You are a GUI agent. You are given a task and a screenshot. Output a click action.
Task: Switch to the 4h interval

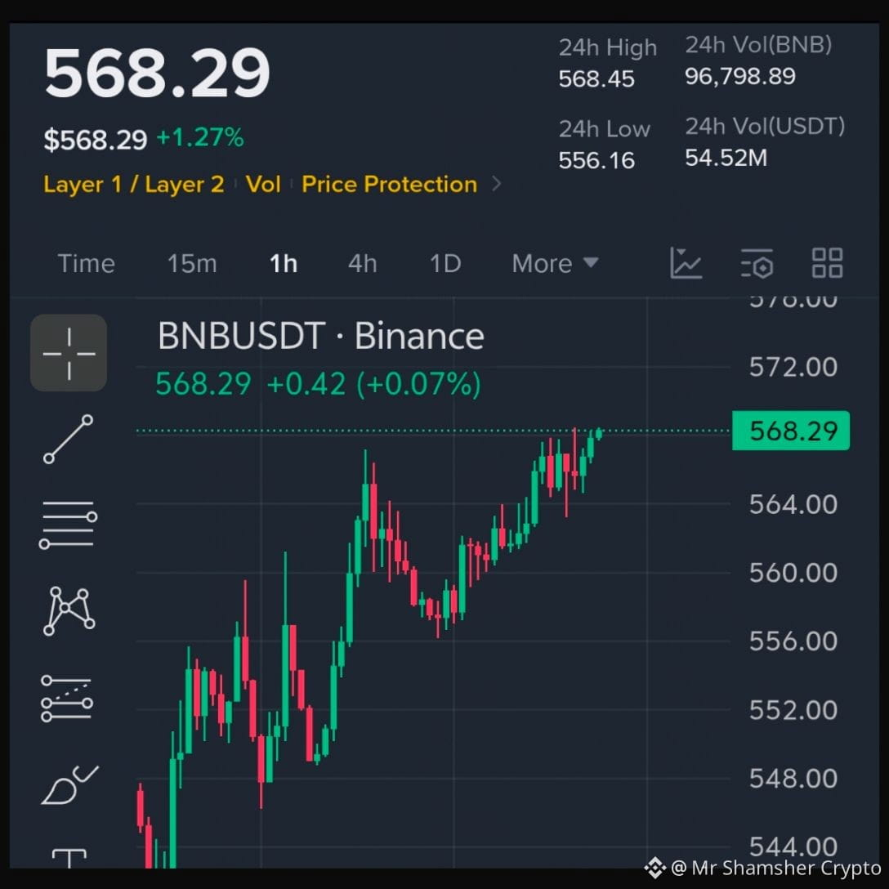[x=362, y=264]
